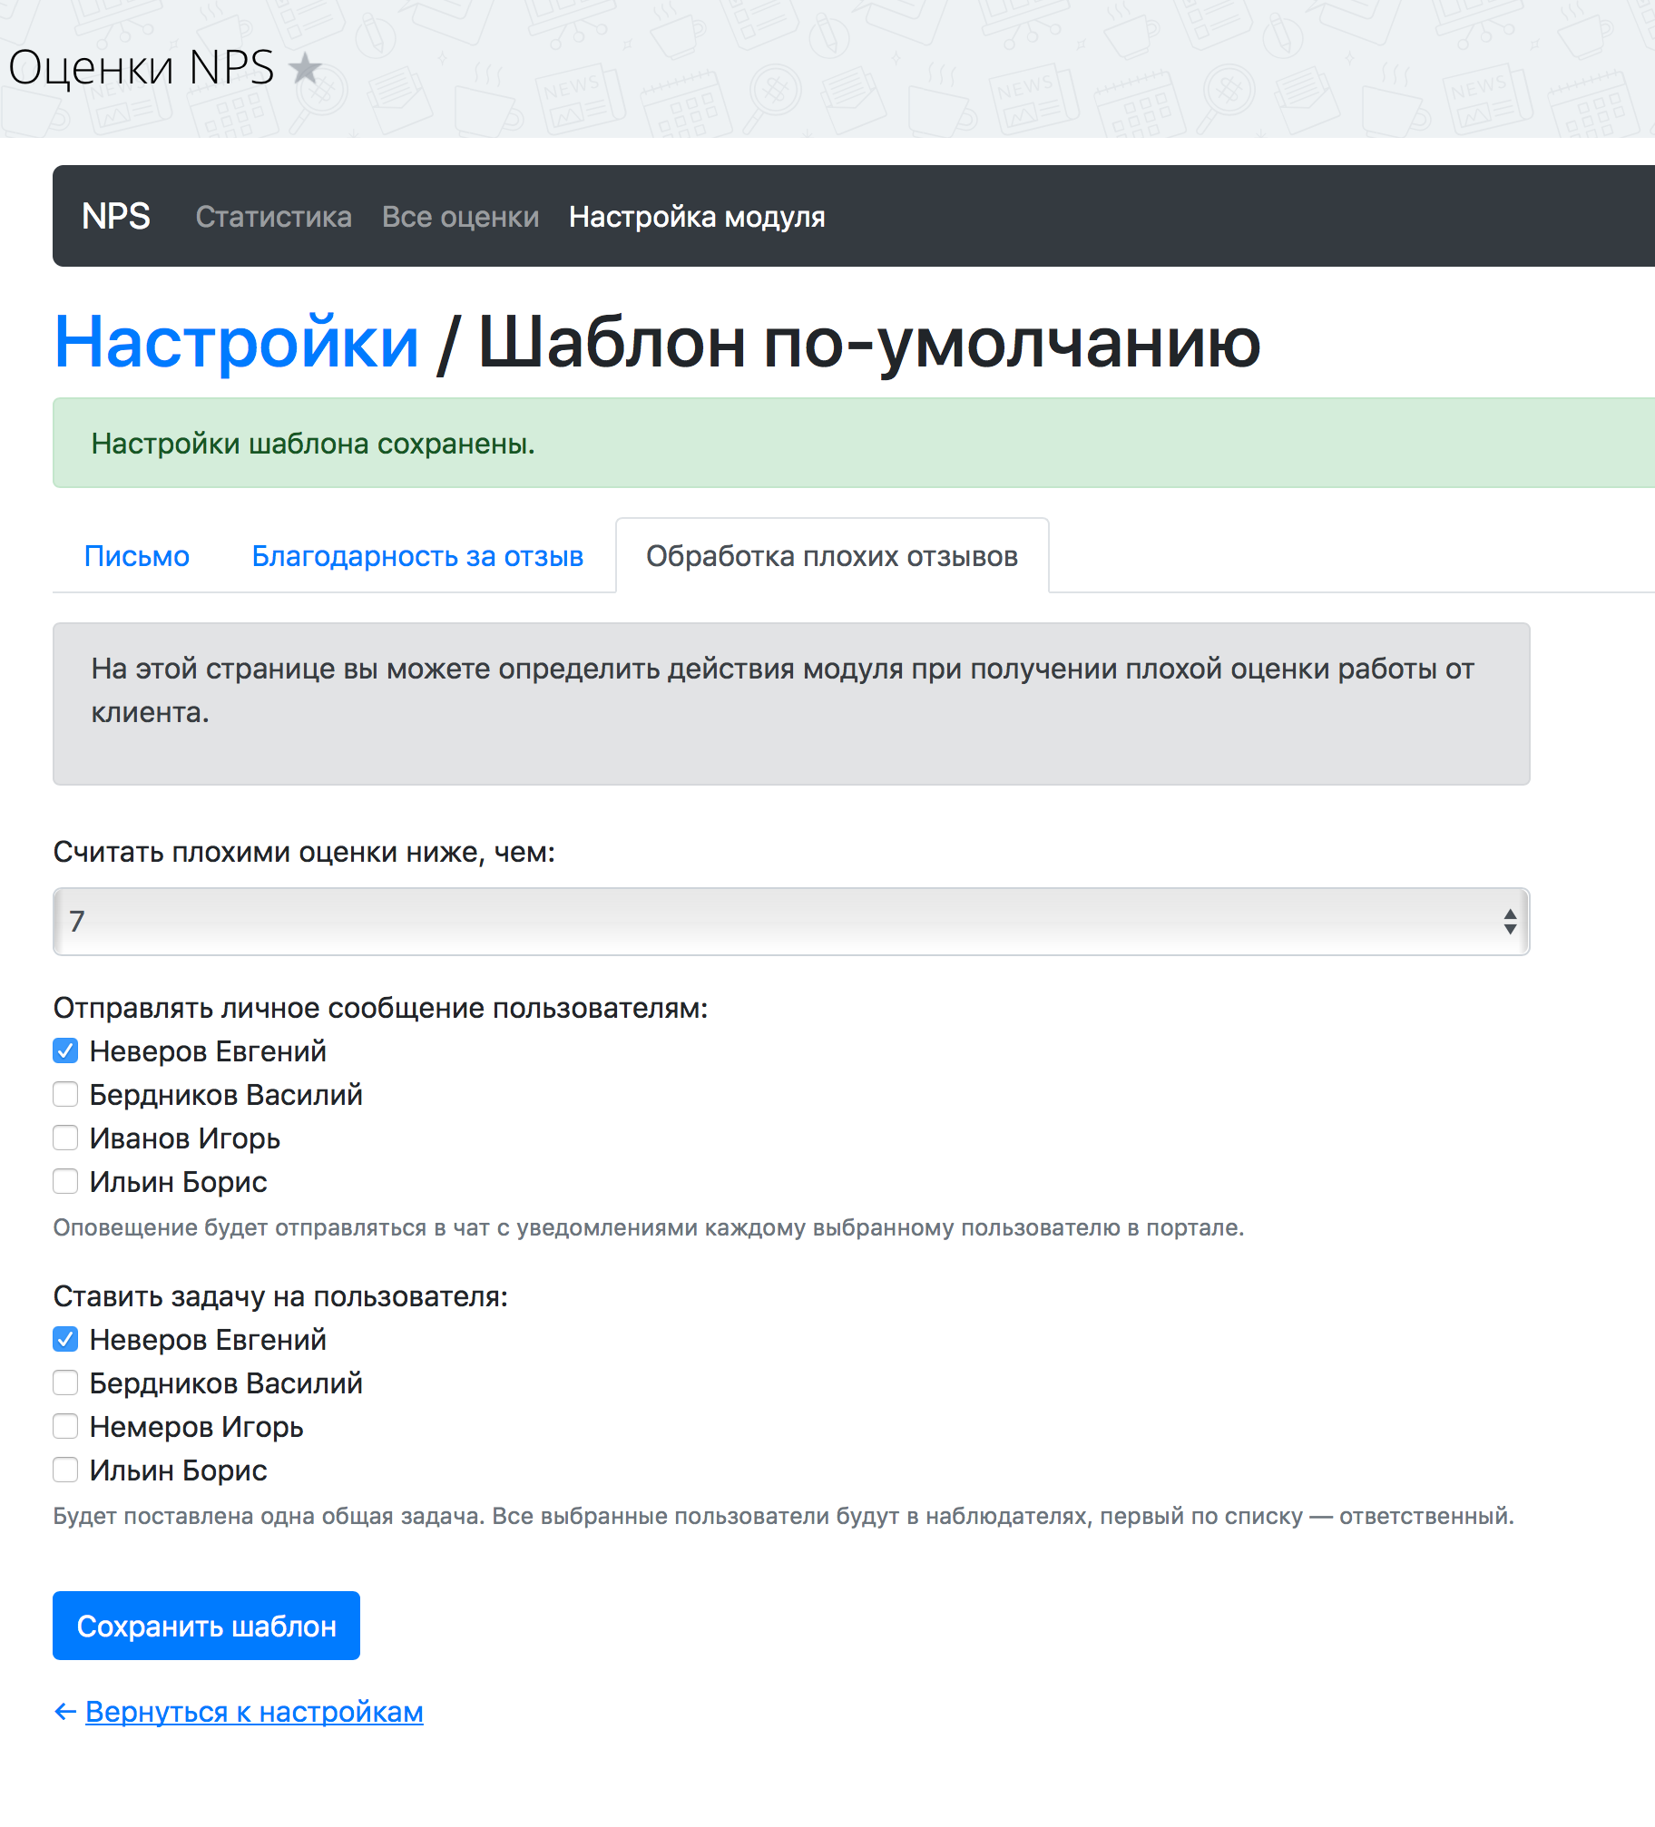Uncheck Неверов Евгений for task assignment

point(65,1340)
